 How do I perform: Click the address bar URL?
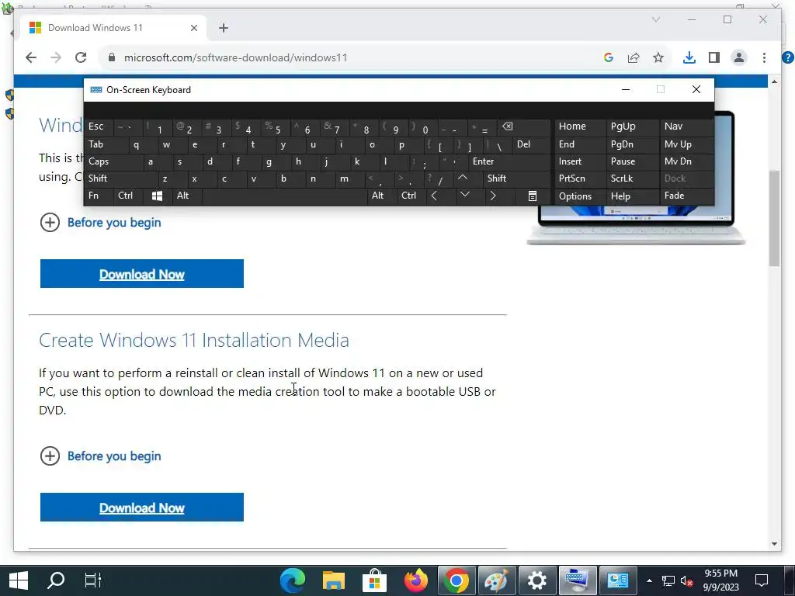[236, 57]
